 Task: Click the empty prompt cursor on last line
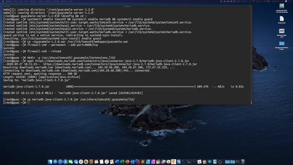28,103
